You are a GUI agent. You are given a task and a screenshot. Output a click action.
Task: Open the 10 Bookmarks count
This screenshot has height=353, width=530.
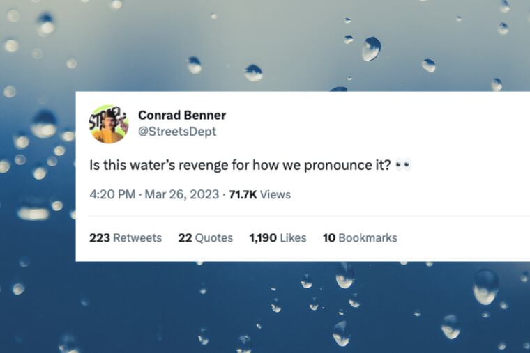[359, 237]
